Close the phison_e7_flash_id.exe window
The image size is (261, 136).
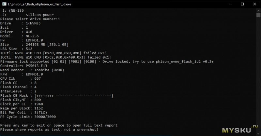click(x=254, y=4)
